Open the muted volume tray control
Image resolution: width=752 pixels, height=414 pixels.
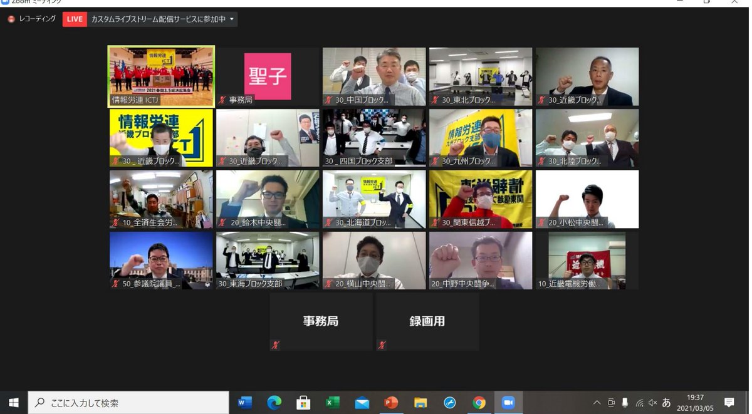point(653,403)
